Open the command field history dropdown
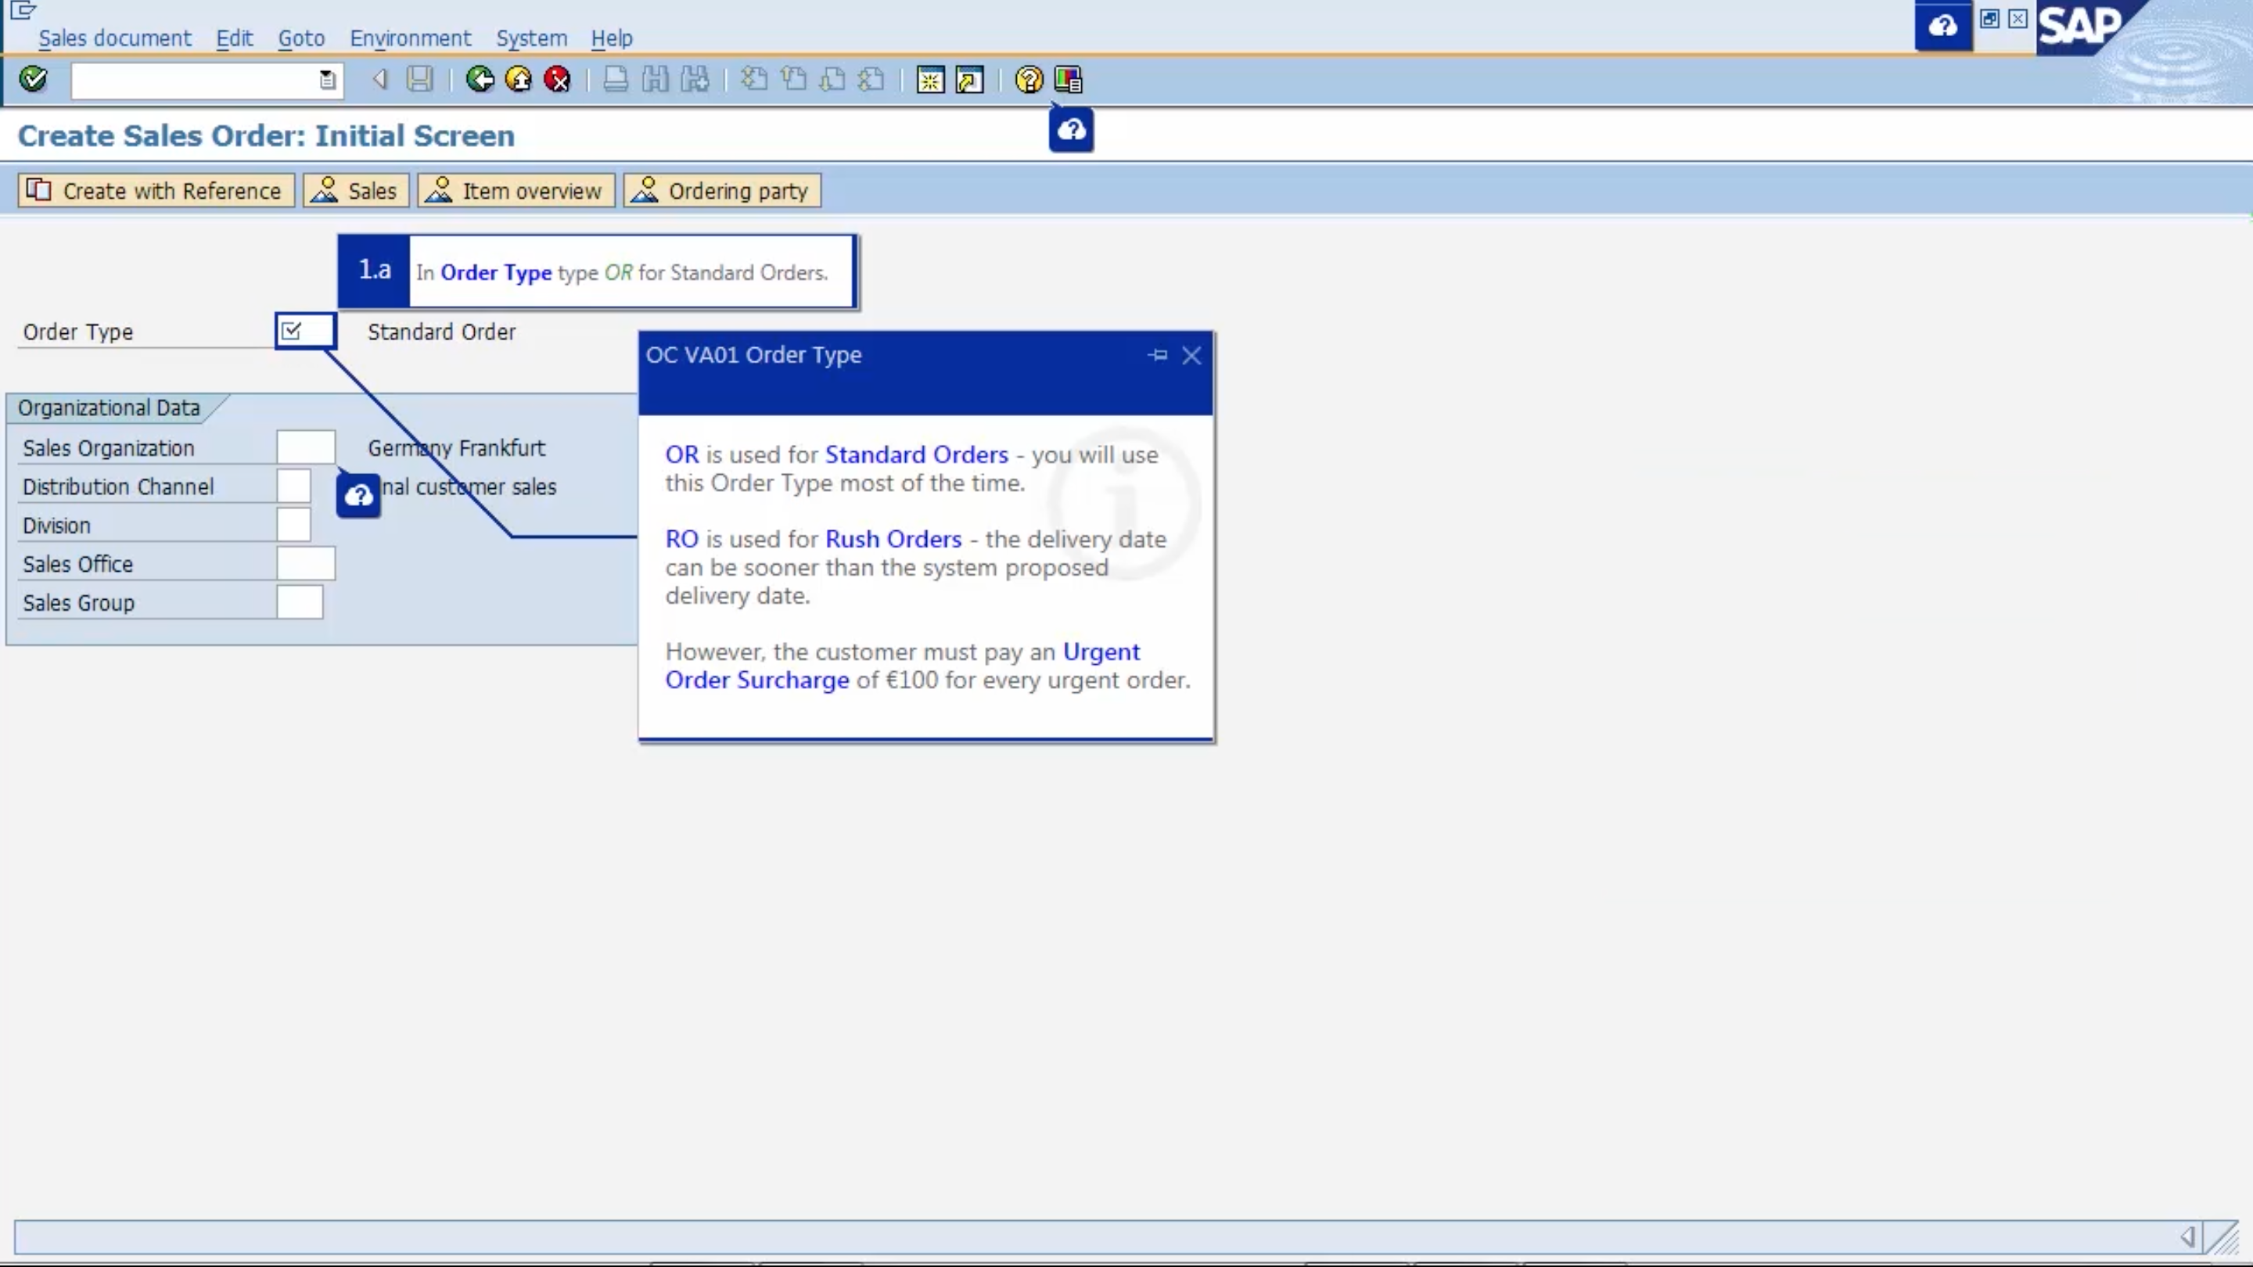This screenshot has width=2253, height=1267. click(x=327, y=81)
